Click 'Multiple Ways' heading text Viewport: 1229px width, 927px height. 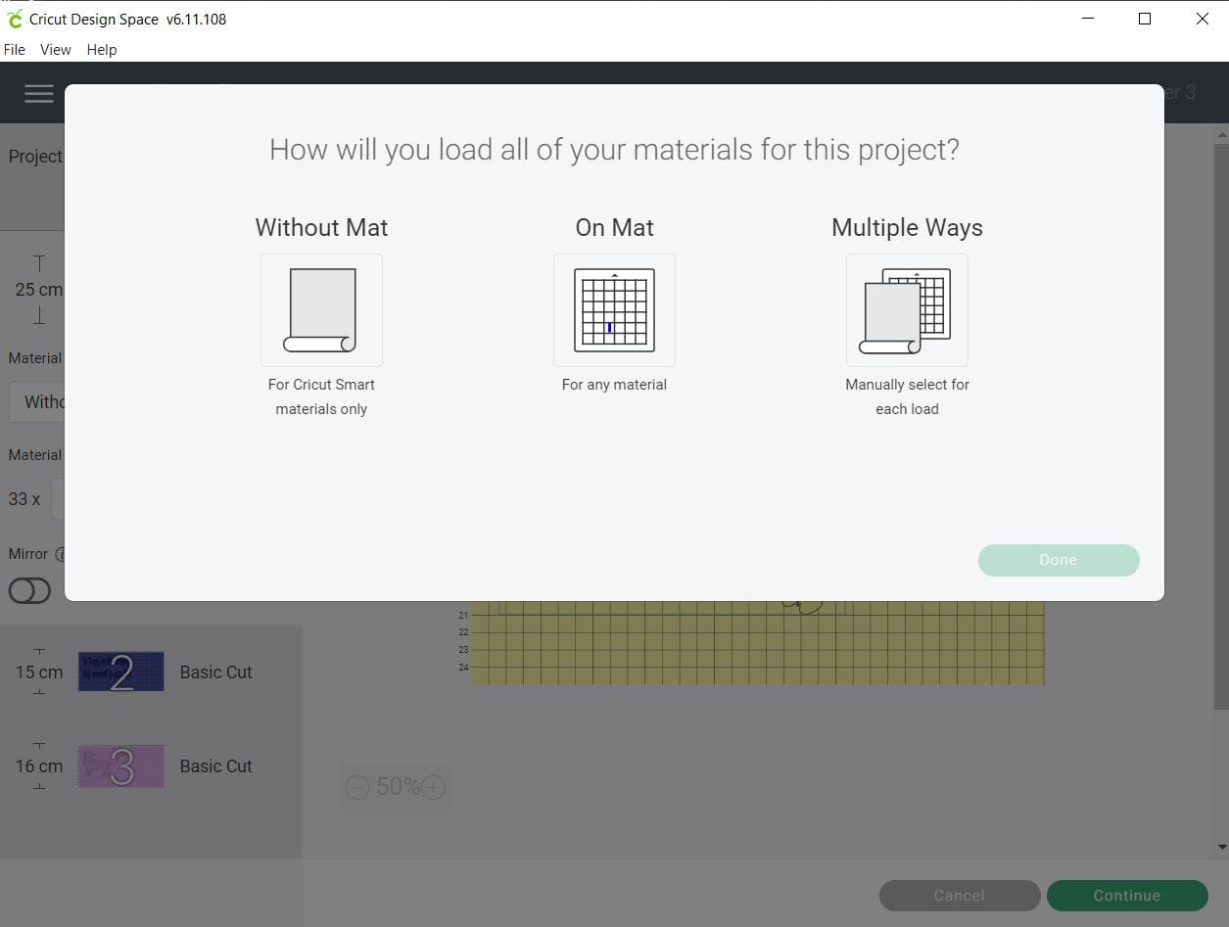pyautogui.click(x=907, y=227)
